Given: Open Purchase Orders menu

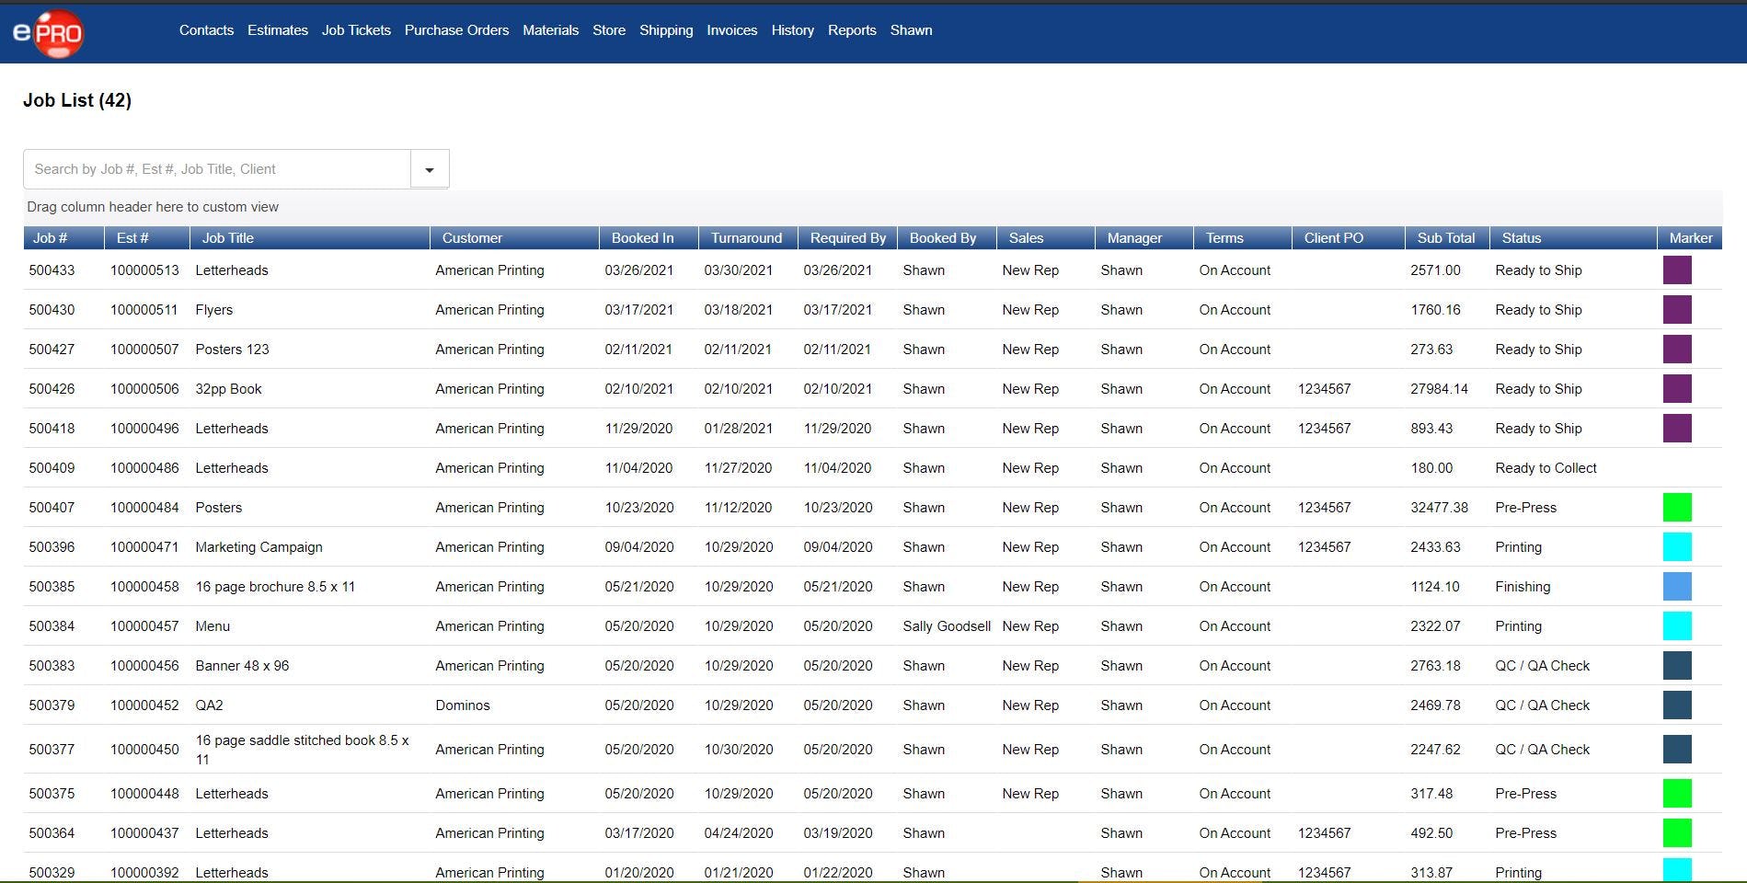Looking at the screenshot, I should (x=456, y=30).
